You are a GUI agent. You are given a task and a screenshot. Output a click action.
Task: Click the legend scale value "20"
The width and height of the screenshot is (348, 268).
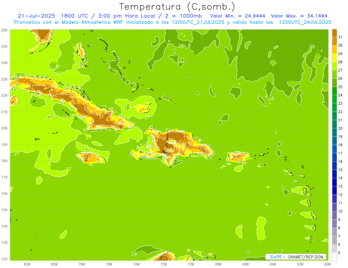click(x=340, y=128)
